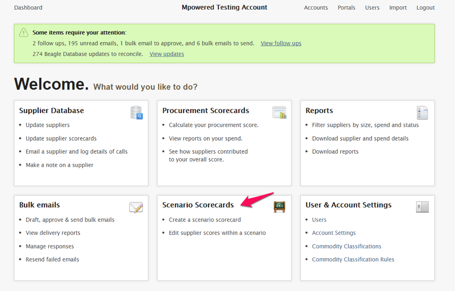
Task: Select 'Email a supplier and log details of calls'
Action: 77,151
